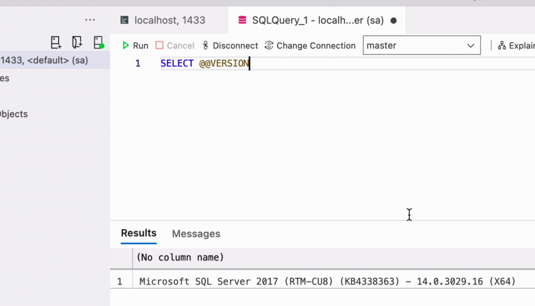Open the sidebar ellipsis more actions menu
The height and width of the screenshot is (306, 535).
tap(90, 20)
